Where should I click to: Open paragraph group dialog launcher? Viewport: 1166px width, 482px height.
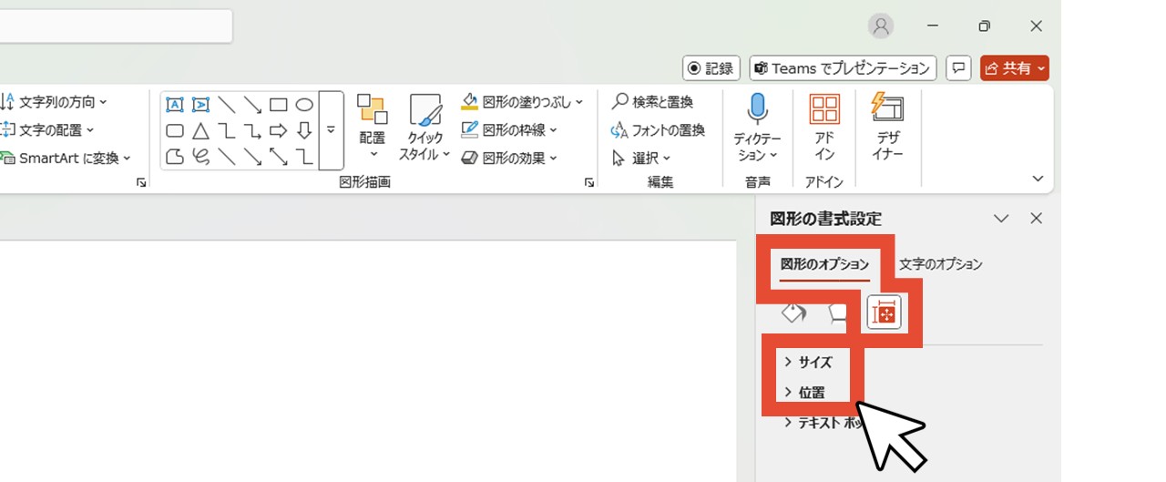tap(141, 183)
